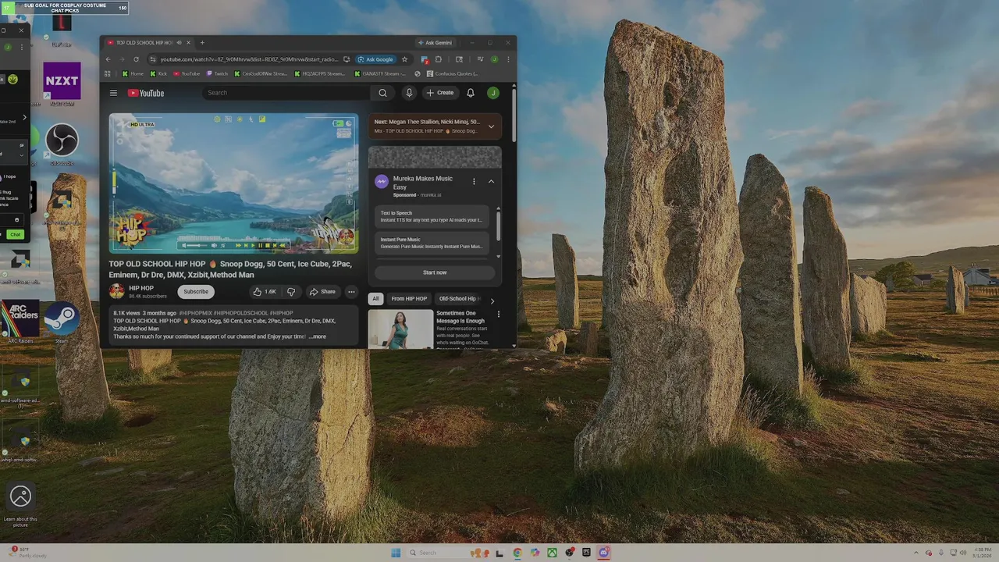The image size is (999, 562).
Task: Mute tab via speaker icon on tab
Action: 179,43
